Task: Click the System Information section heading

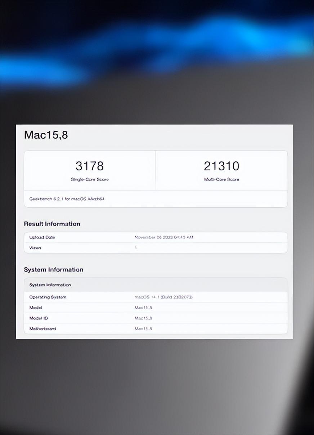Action: [x=54, y=270]
